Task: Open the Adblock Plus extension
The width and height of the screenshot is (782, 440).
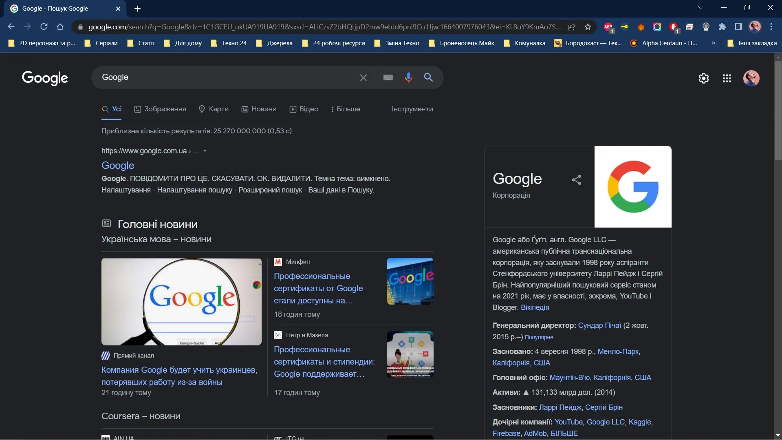Action: point(608,27)
